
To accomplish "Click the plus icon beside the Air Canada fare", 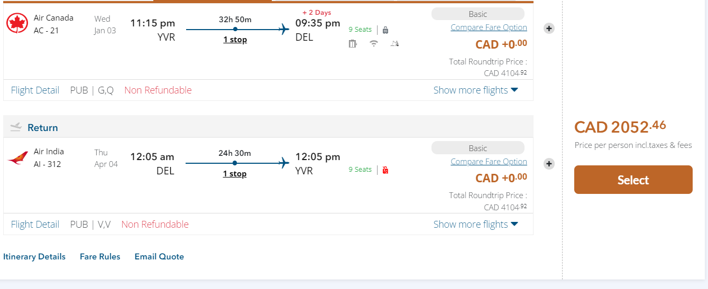I will [549, 29].
